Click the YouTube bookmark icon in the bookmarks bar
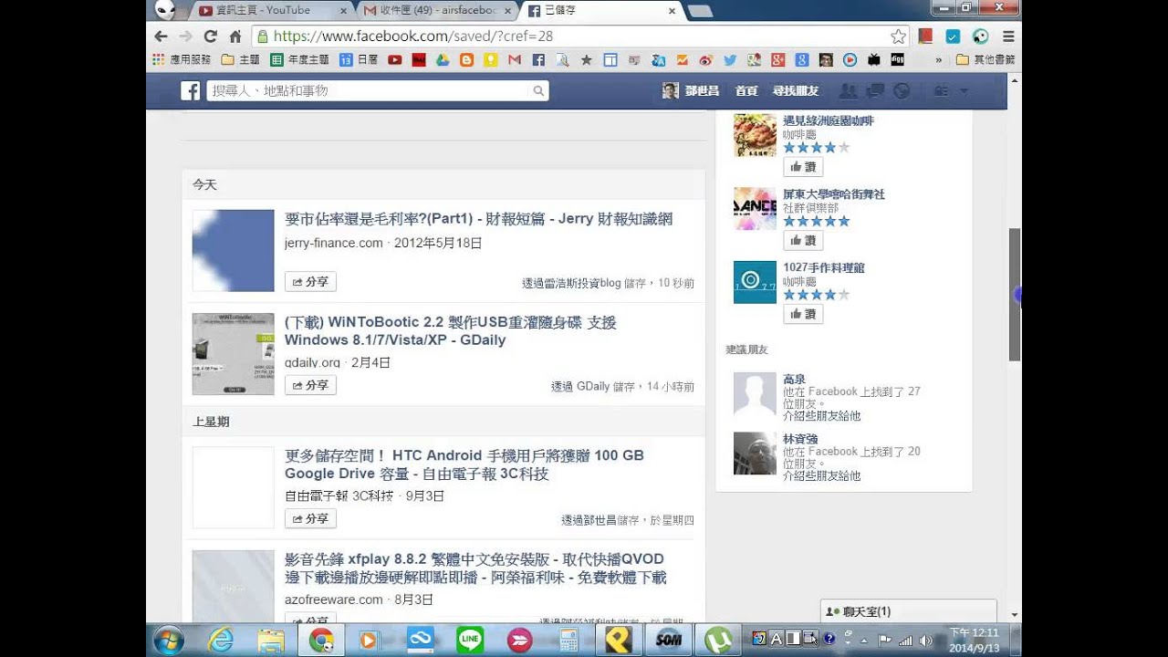Screen dimensions: 1168x657 (x=394, y=60)
